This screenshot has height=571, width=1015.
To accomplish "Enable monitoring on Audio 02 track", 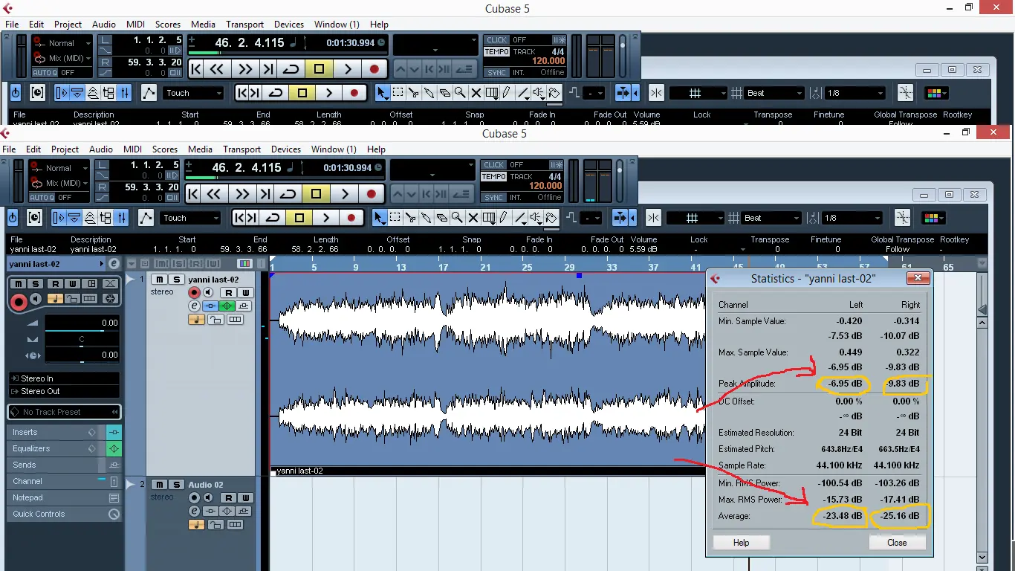I will click(208, 498).
